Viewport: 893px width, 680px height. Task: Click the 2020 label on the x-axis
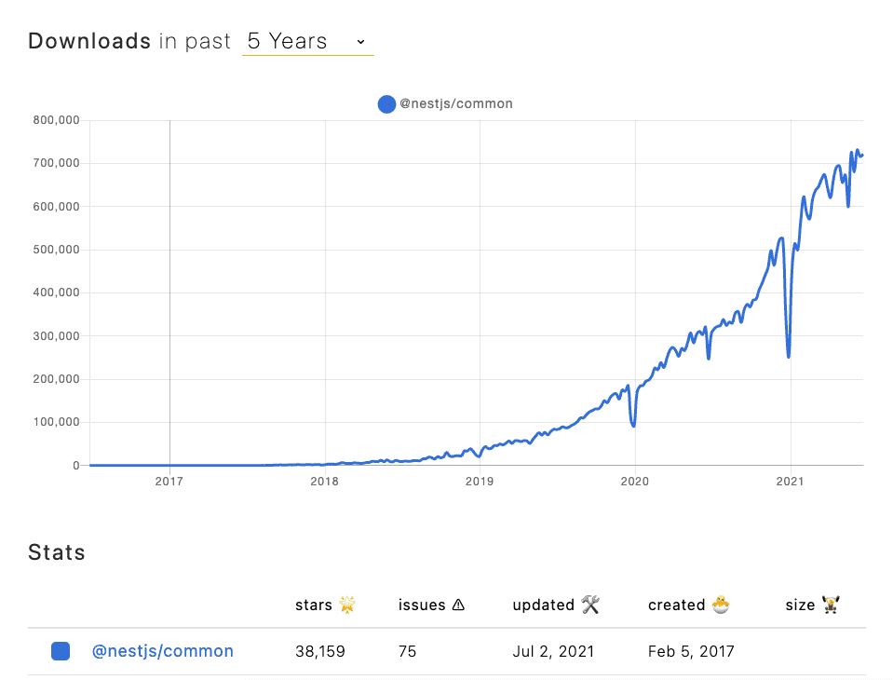point(635,482)
